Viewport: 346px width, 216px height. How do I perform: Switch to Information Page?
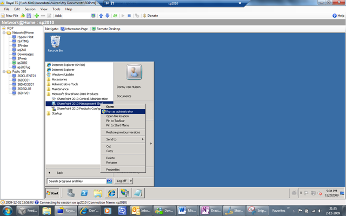pos(74,29)
